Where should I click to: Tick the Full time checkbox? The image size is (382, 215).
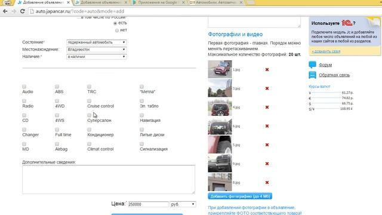coord(57,130)
